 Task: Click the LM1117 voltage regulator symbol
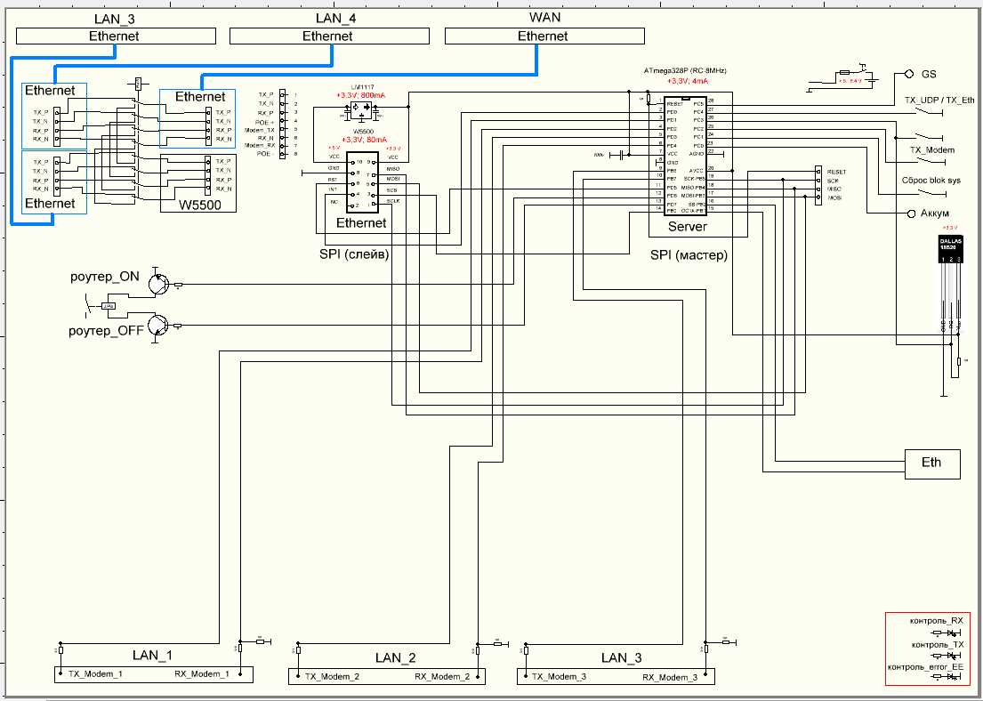coord(359,109)
